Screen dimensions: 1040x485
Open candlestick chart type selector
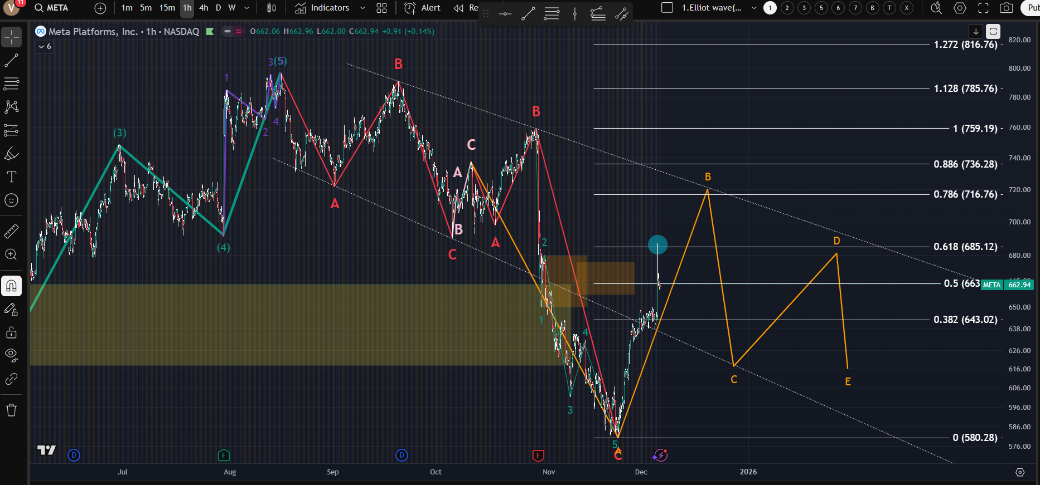pos(272,8)
